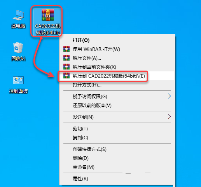Choose 打开(O) in the context menu
The image size is (201, 187).
tap(81, 40)
